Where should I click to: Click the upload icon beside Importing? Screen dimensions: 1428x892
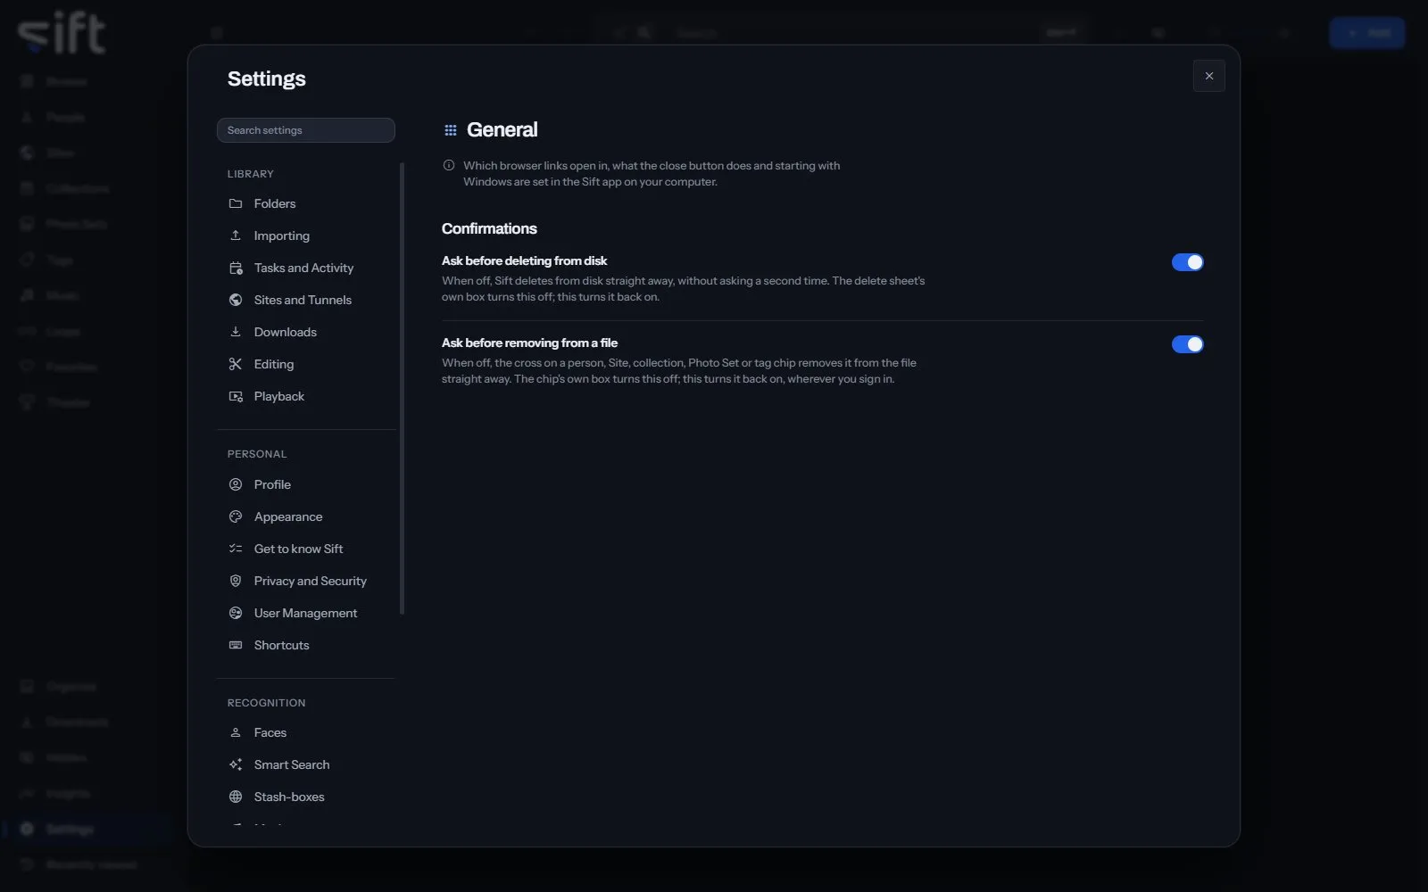point(236,235)
